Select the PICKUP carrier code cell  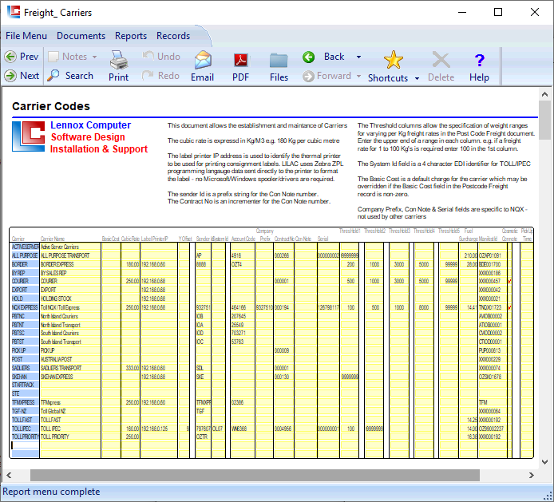coord(25,351)
